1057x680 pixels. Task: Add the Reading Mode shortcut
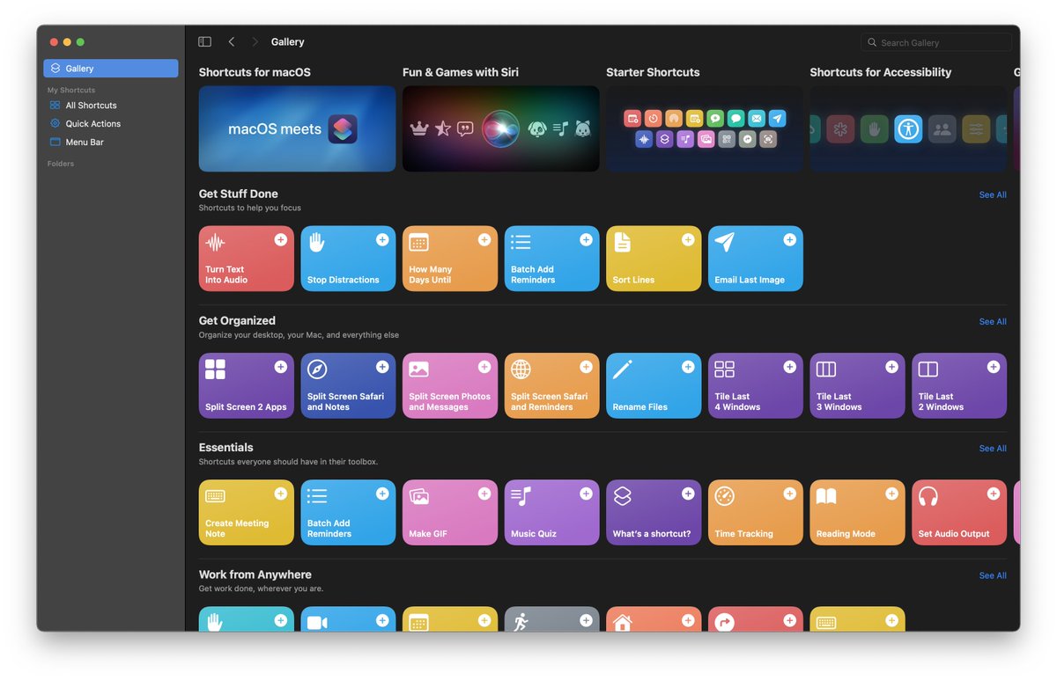[891, 494]
